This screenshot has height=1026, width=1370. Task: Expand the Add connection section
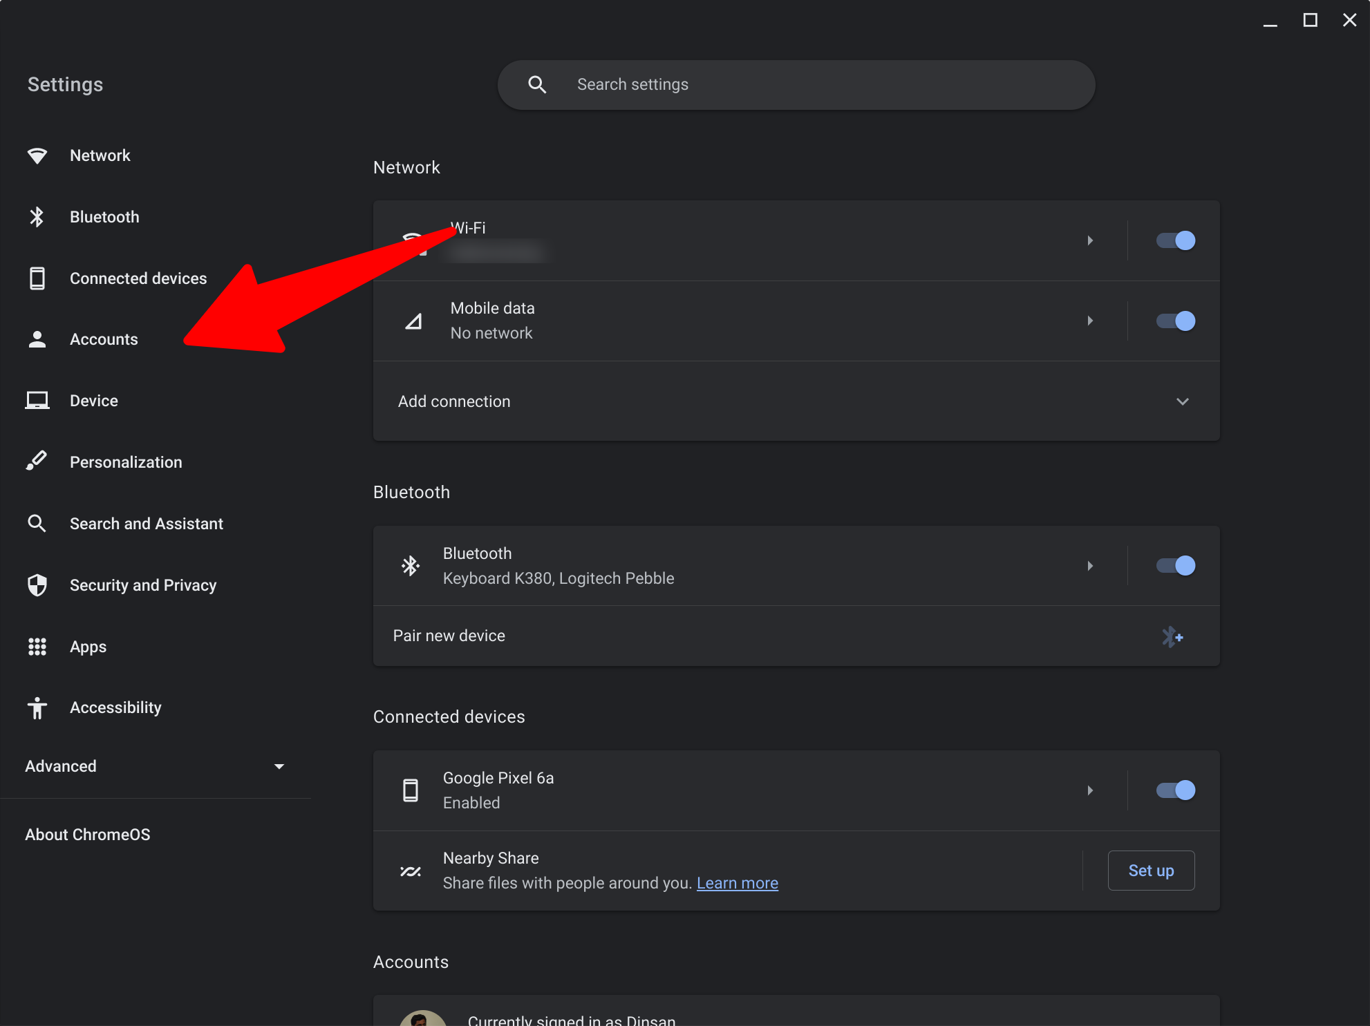coord(1182,401)
